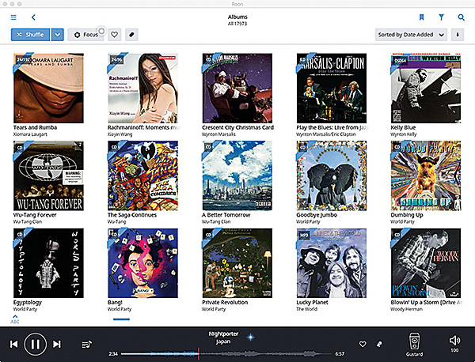Filter by favorites heart in toolbar

click(x=114, y=35)
